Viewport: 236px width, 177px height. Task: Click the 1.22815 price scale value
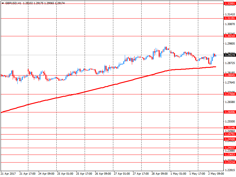pyautogui.click(x=230, y=170)
